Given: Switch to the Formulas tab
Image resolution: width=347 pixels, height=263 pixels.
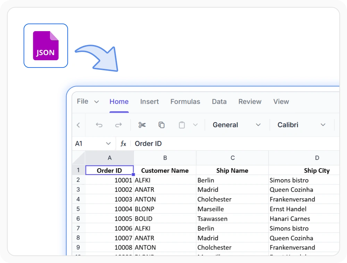Looking at the screenshot, I should (x=185, y=101).
